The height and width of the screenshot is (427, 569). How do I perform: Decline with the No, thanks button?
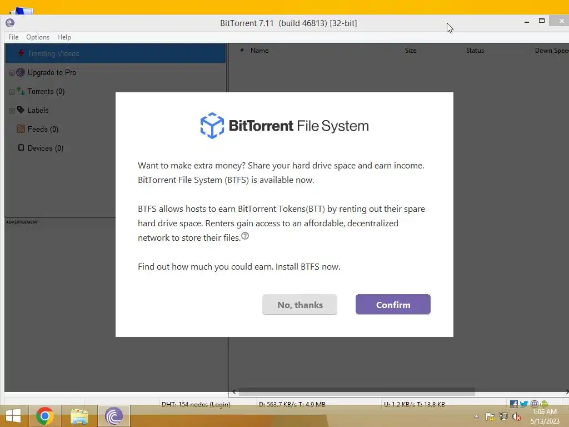[x=300, y=304]
